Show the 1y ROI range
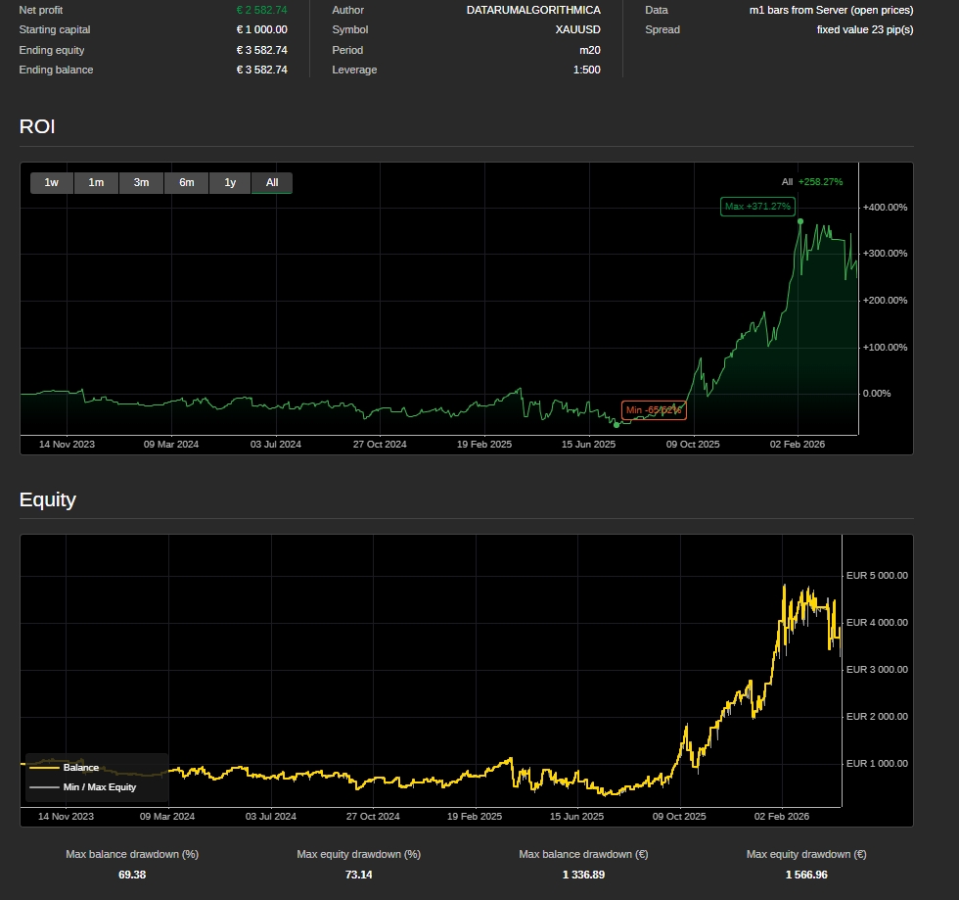 [x=230, y=182]
